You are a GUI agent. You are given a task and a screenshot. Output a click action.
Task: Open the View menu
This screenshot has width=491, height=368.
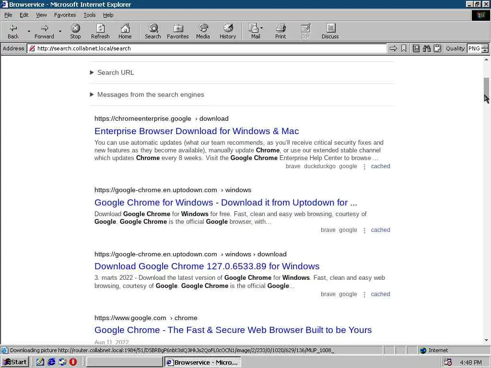[41, 15]
